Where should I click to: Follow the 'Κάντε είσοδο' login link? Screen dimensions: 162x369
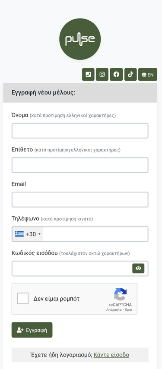(111, 355)
